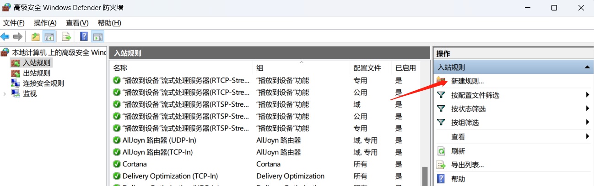Sort by the 已启用 column header
This screenshot has width=594, height=186.
point(406,68)
